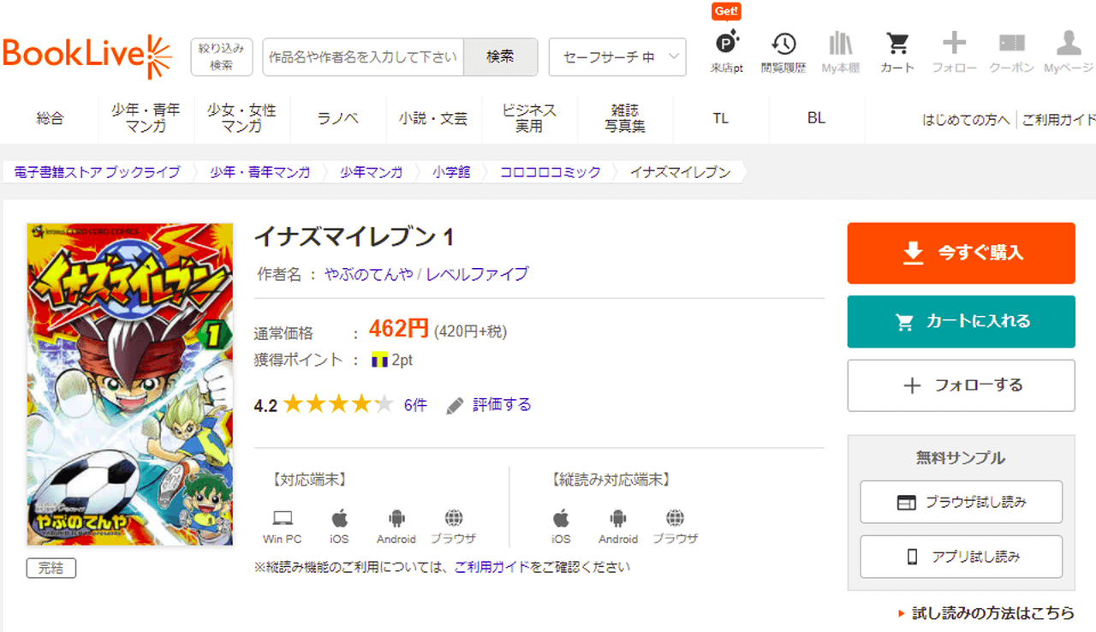Image resolution: width=1096 pixels, height=632 pixels.
Task: Click inside the search input field
Action: click(x=363, y=57)
